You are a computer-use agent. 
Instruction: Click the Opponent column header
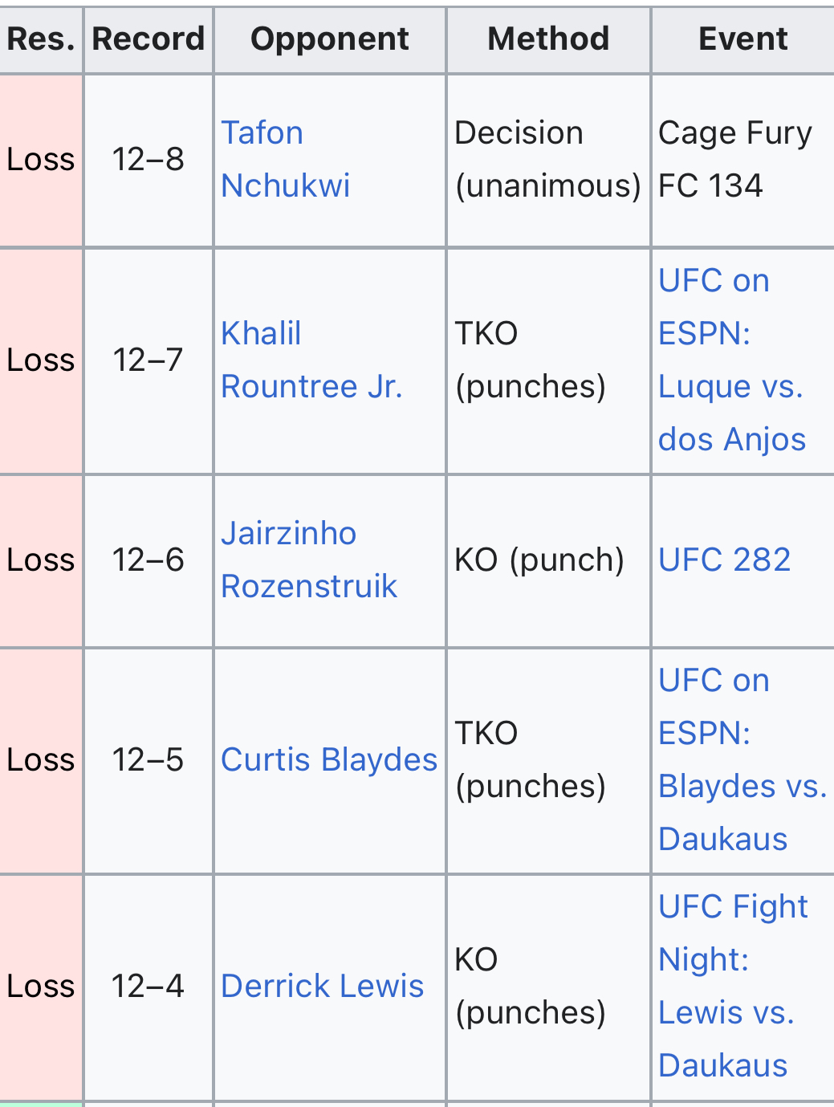click(330, 39)
